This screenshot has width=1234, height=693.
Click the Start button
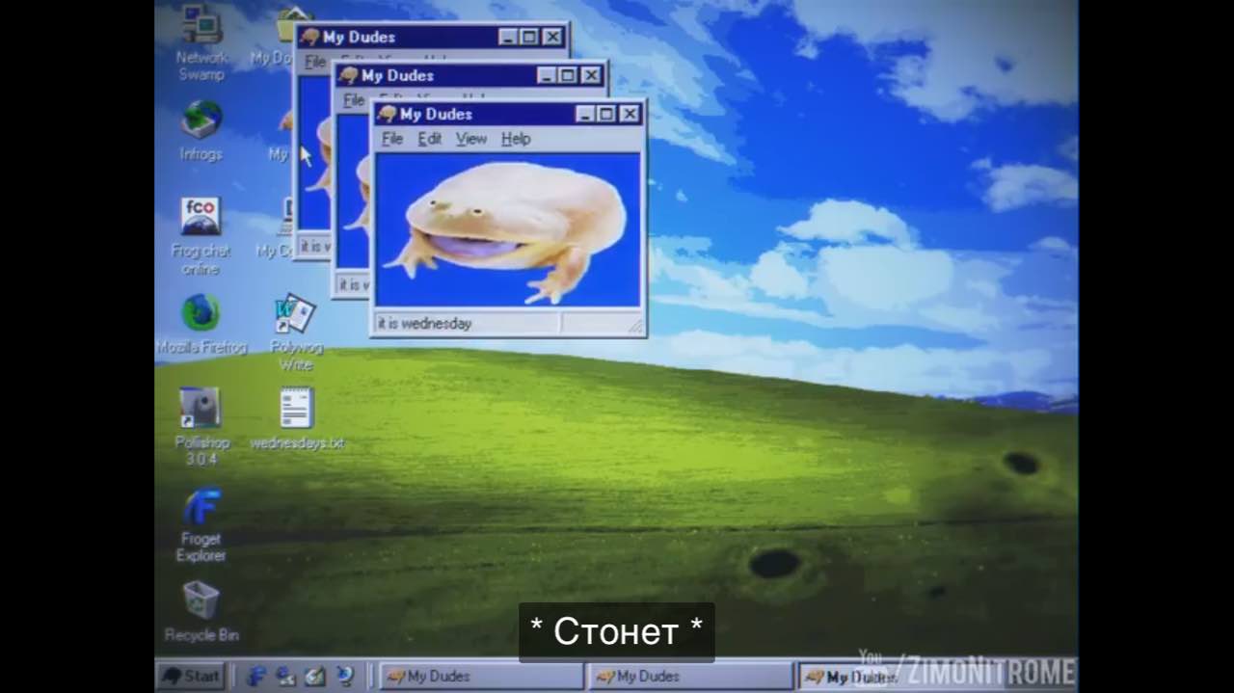[x=191, y=676]
